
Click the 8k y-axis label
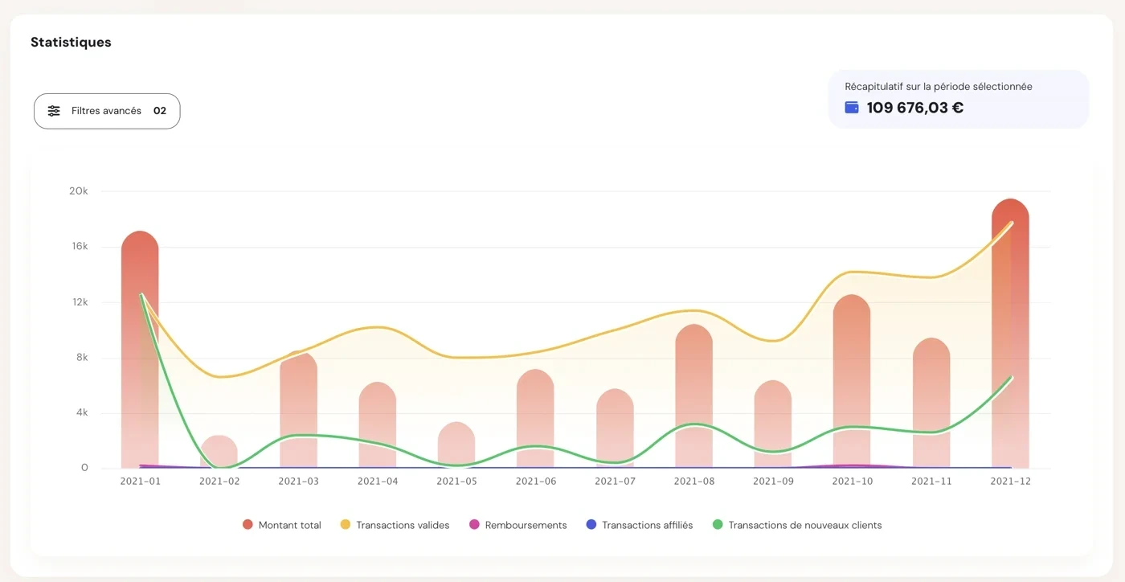[x=82, y=358]
